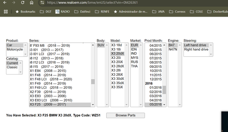Click the browser Forward arrow
The image size is (228, 132).
point(14,2)
